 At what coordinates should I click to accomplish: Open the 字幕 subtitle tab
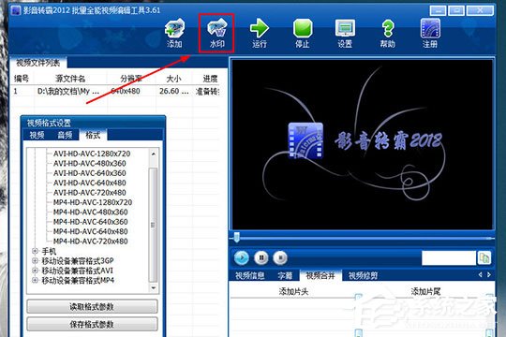tap(285, 275)
